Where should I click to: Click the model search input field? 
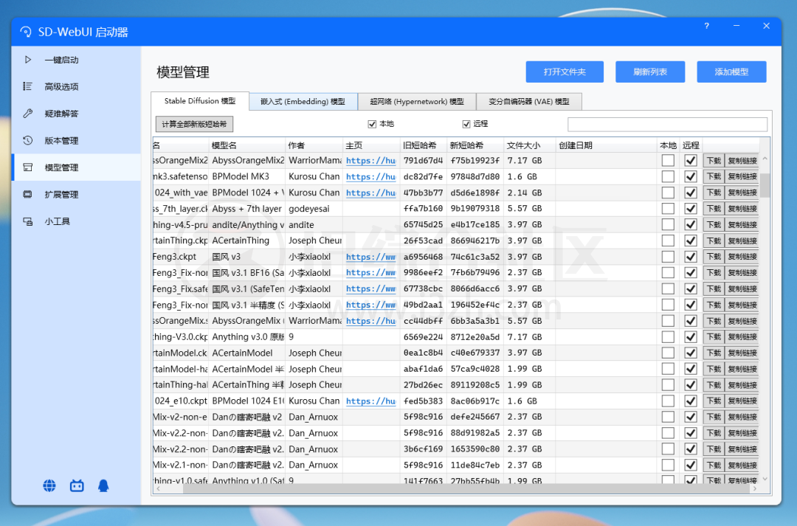coord(667,125)
